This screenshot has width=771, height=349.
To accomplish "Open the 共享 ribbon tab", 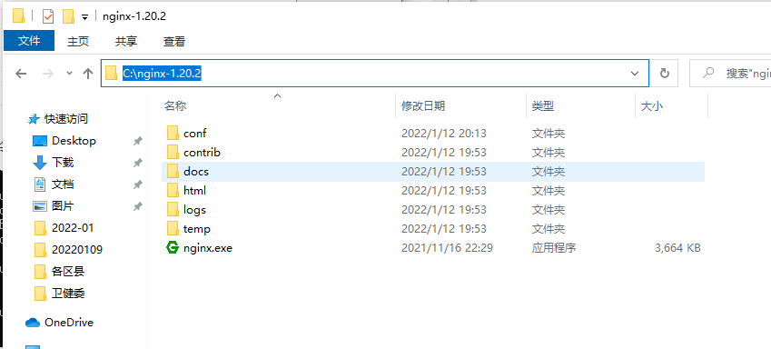I will pyautogui.click(x=126, y=42).
